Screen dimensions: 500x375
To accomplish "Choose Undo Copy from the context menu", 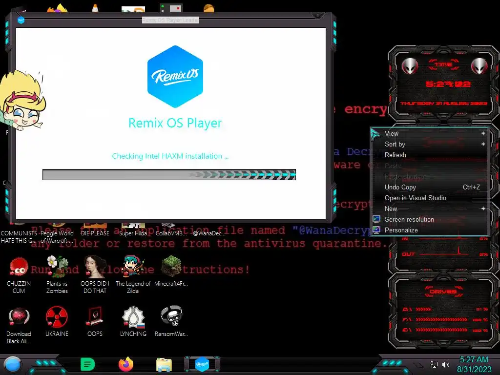I will tap(430, 187).
